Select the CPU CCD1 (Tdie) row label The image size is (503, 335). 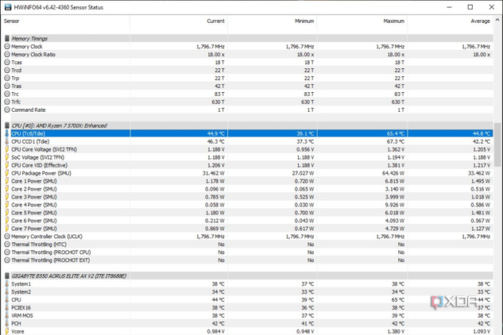[x=30, y=141]
